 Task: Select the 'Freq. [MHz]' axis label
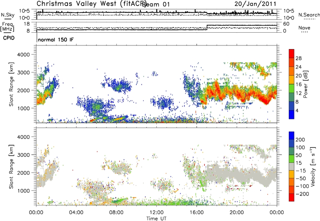(x=7, y=27)
